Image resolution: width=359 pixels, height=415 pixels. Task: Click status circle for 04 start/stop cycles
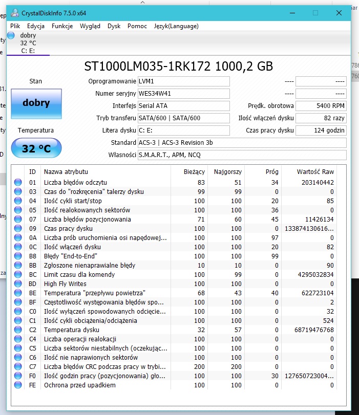point(18,201)
